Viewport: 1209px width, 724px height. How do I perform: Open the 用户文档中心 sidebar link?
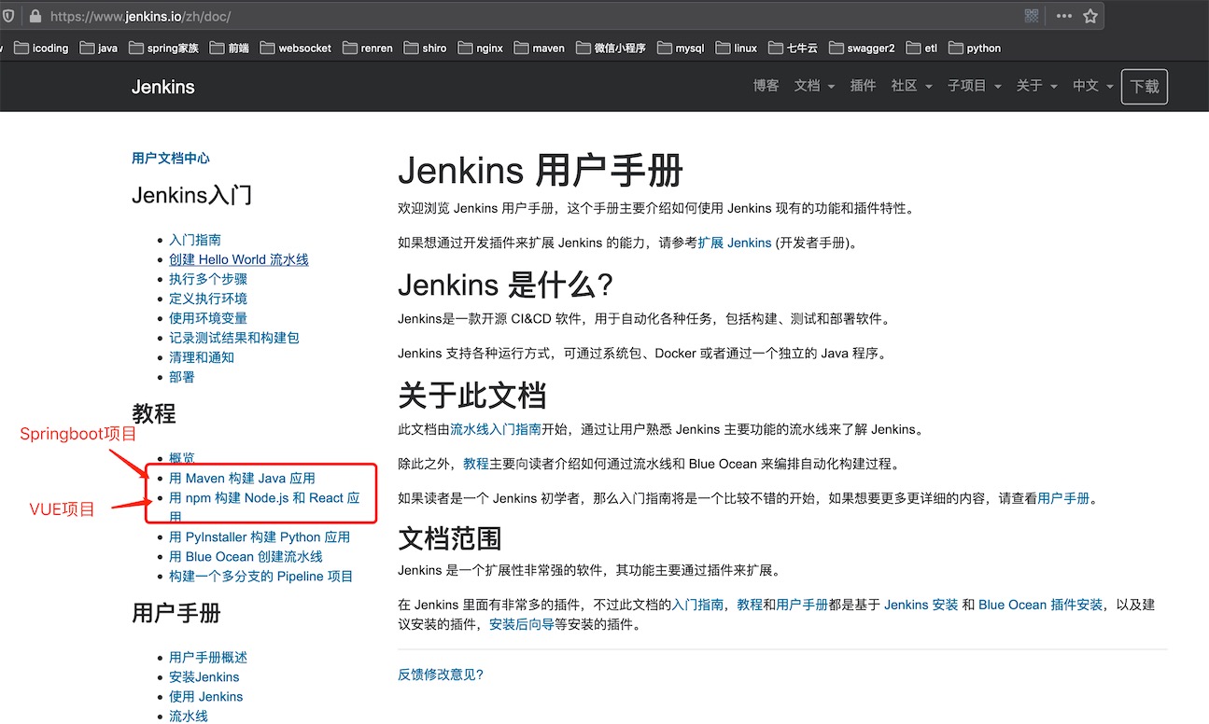pos(171,159)
